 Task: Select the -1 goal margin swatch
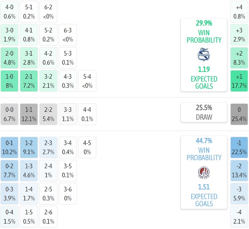[x=239, y=147]
